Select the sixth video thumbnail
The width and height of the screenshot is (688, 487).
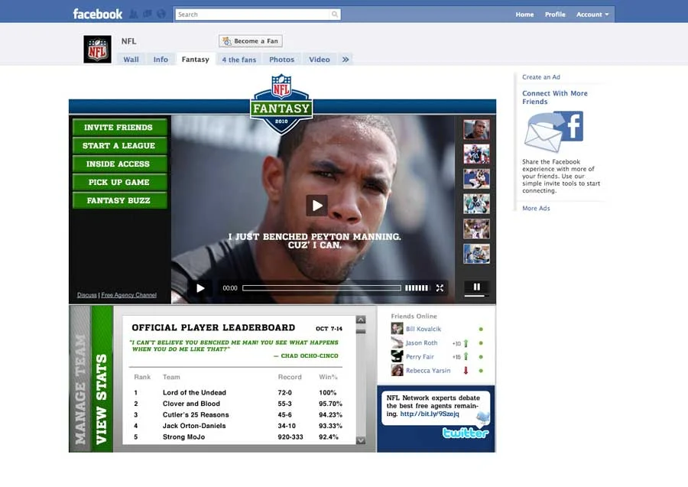click(x=476, y=254)
